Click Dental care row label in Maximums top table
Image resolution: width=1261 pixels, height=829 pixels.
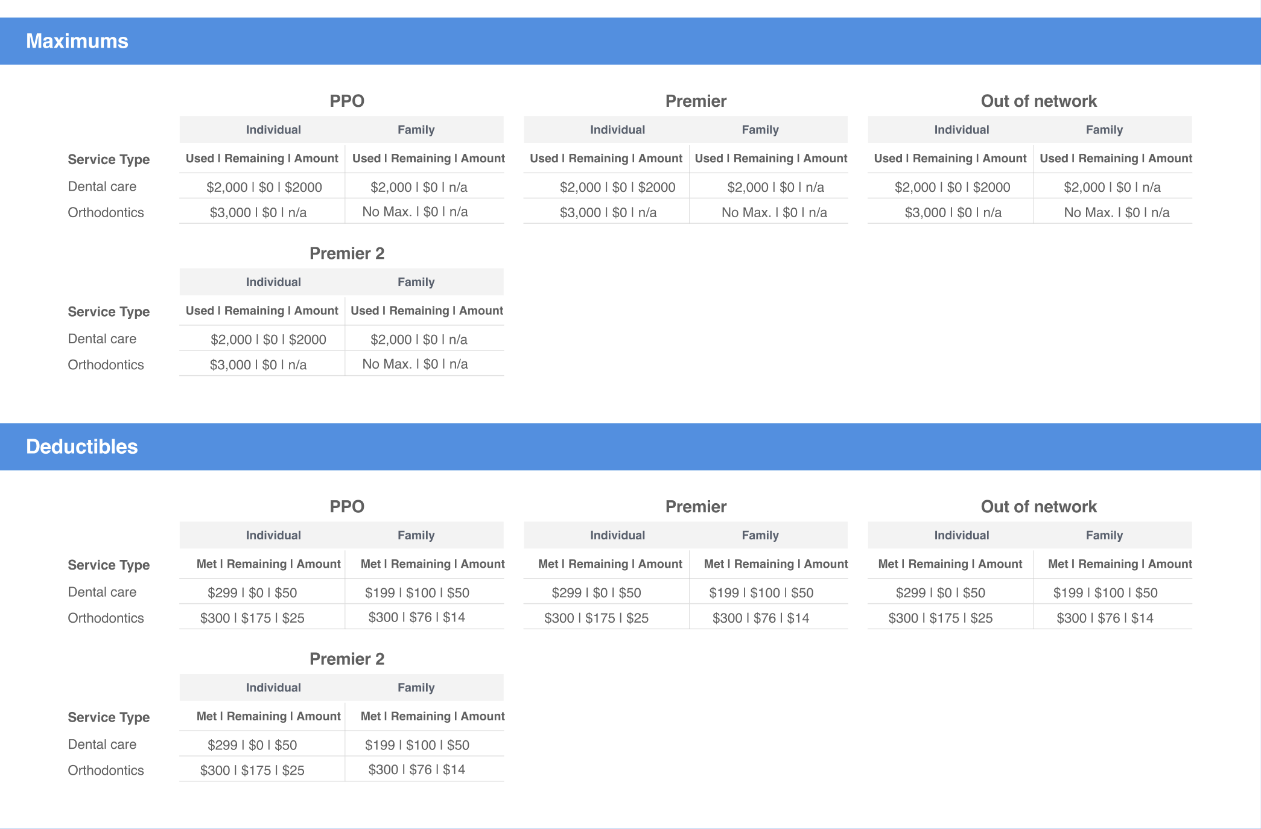pos(102,186)
